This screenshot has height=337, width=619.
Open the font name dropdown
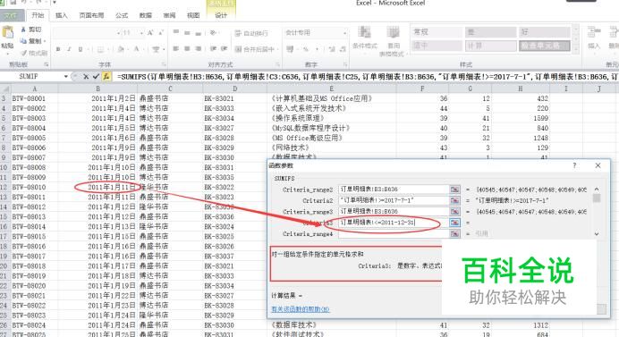point(118,33)
